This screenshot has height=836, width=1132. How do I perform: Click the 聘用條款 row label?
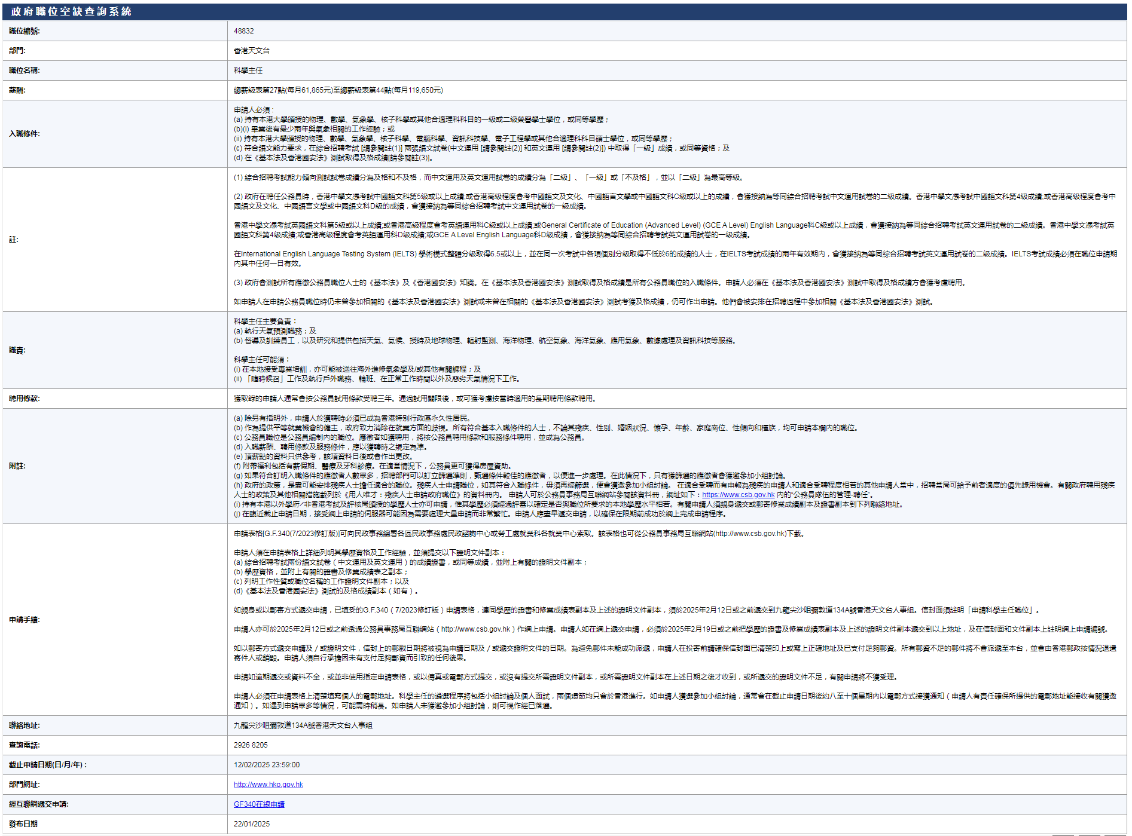(x=25, y=399)
